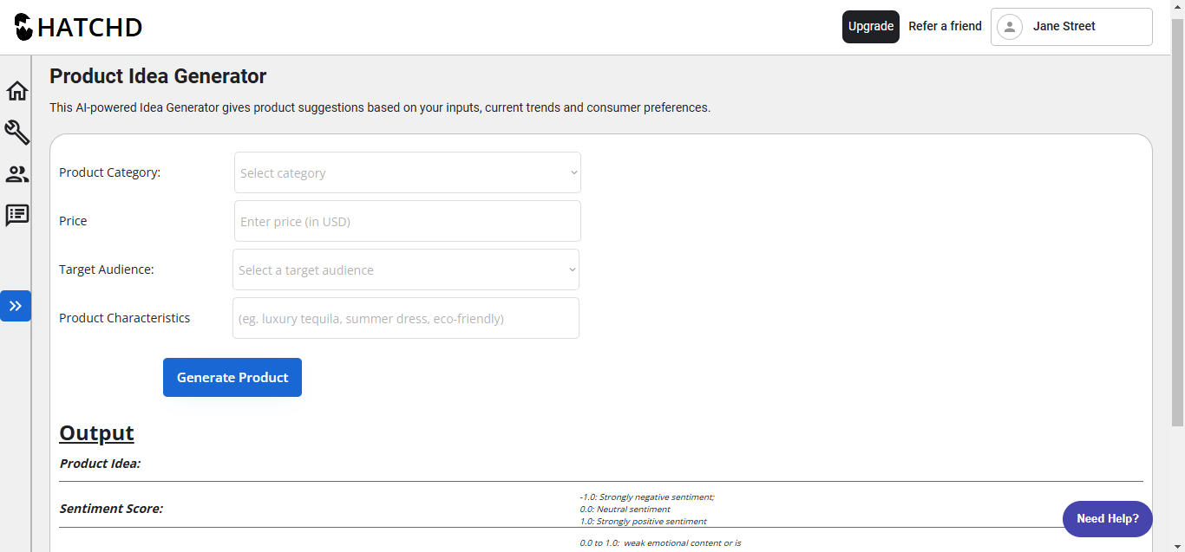1185x552 pixels.
Task: Click the page vertical scrollbar
Action: click(x=1177, y=221)
